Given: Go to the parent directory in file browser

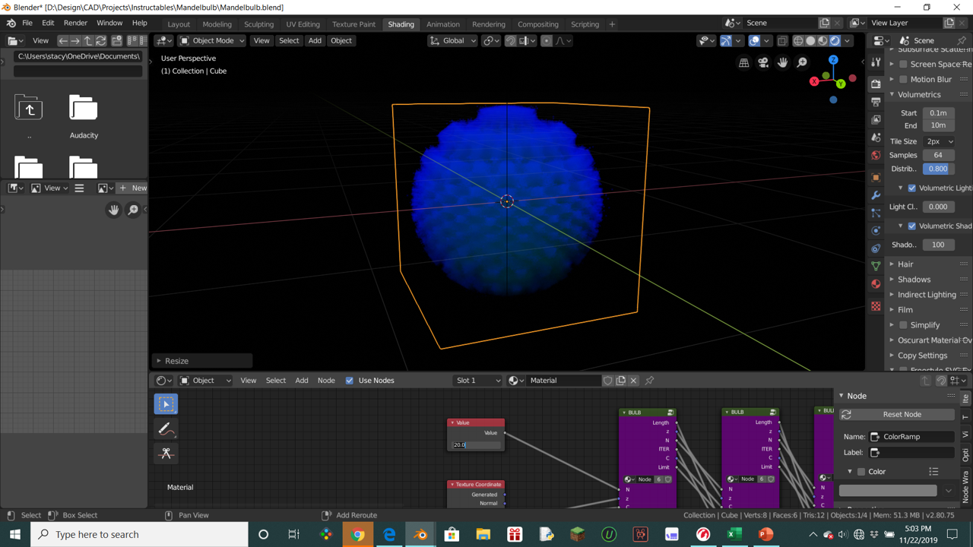Looking at the screenshot, I should click(88, 41).
